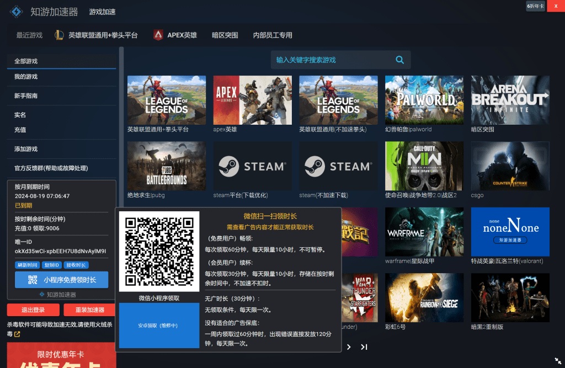Click 充值:0 领取:9006 text
This screenshot has height=368, width=565.
pyautogui.click(x=37, y=228)
